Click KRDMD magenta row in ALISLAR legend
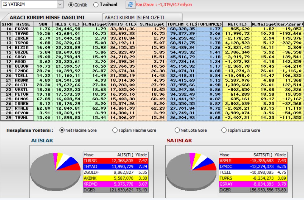 (x=116, y=184)
